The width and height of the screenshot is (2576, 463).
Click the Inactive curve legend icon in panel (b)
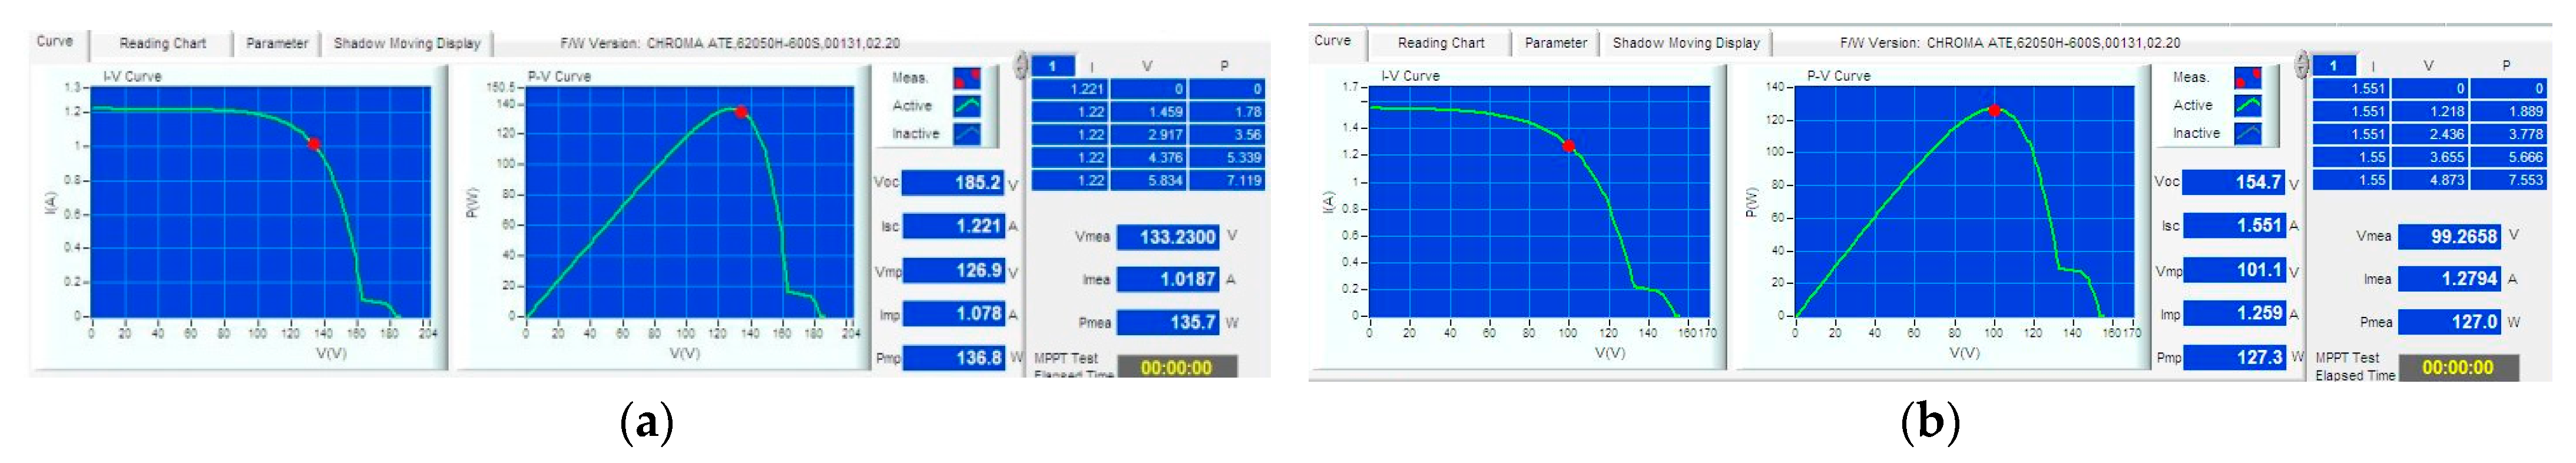pyautogui.click(x=2247, y=133)
